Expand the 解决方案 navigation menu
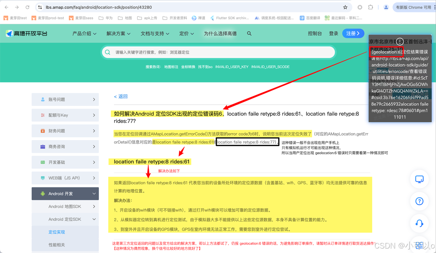The width and height of the screenshot is (436, 253). 119,33
